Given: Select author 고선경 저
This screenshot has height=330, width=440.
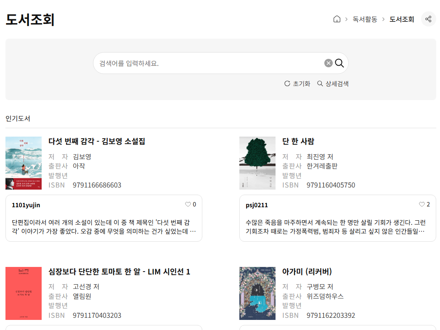Looking at the screenshot, I should pos(86,287).
